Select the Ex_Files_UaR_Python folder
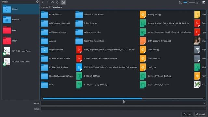 (x=54, y=67)
